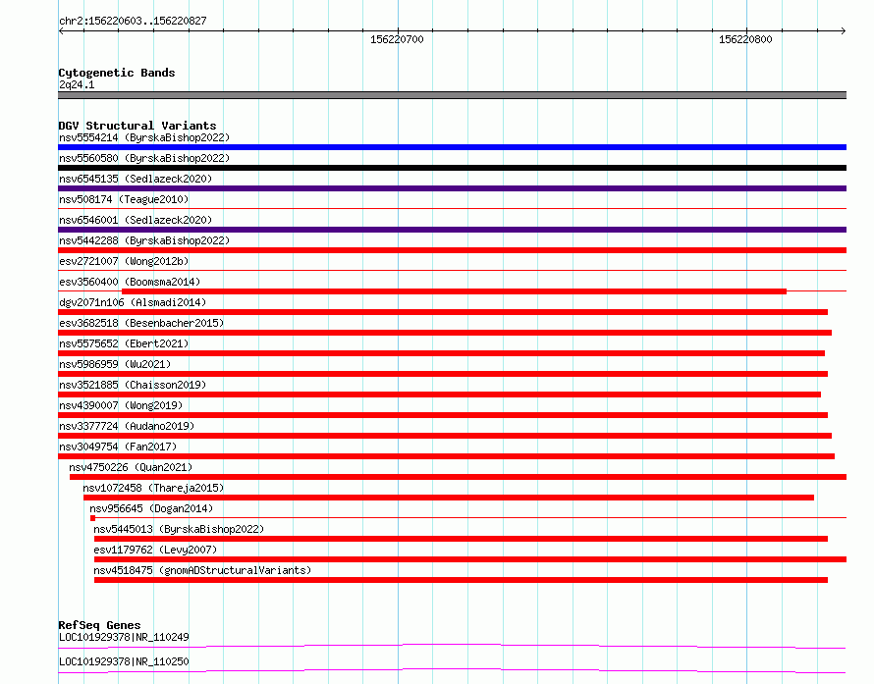The width and height of the screenshot is (874, 684).
Task: Open esv3682518 (Besenbacher2015) label
Action: [141, 323]
